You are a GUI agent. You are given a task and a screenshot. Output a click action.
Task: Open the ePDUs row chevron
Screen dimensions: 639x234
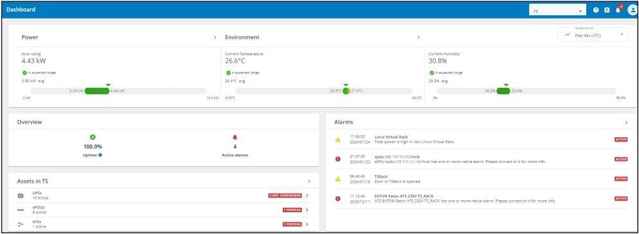click(x=307, y=210)
